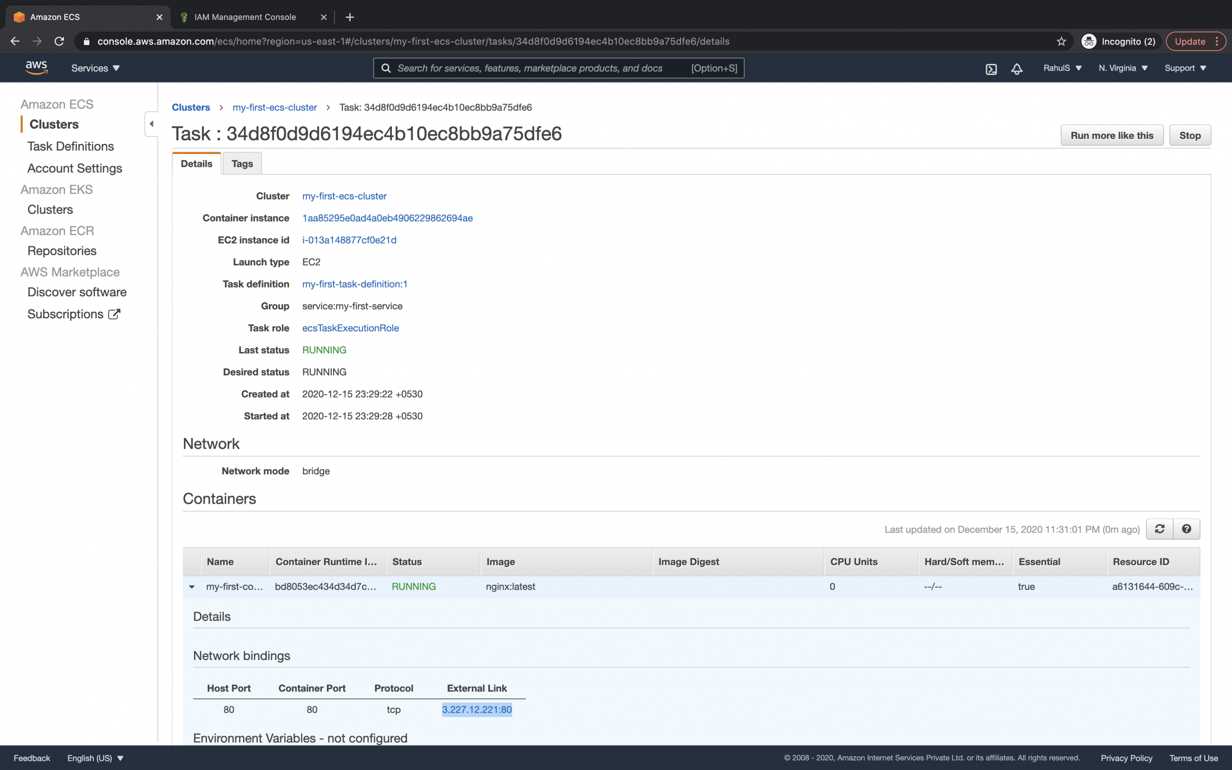Bookmark this page with the star icon
Viewport: 1232px width, 770px height.
tap(1061, 41)
